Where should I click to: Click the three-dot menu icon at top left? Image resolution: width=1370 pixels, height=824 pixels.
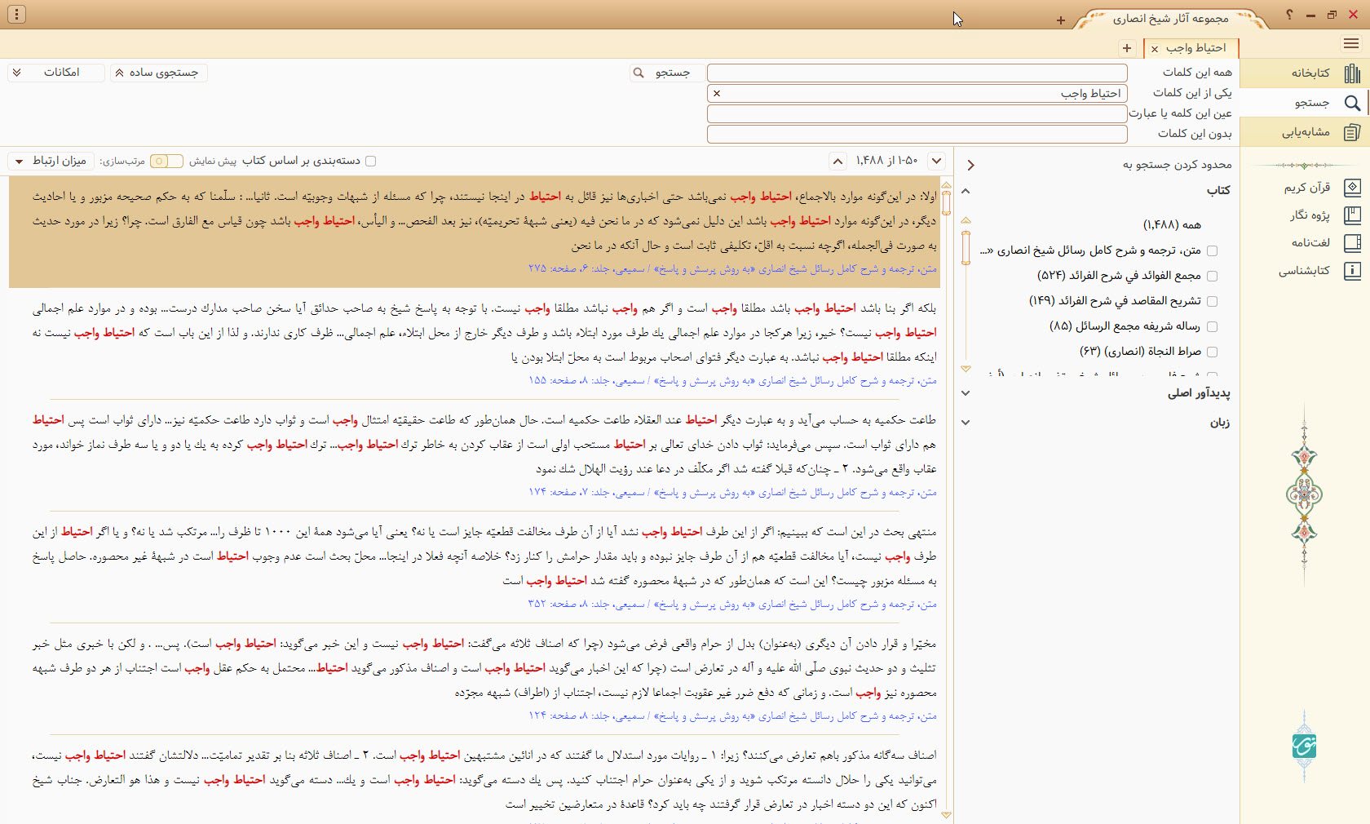[x=16, y=14]
